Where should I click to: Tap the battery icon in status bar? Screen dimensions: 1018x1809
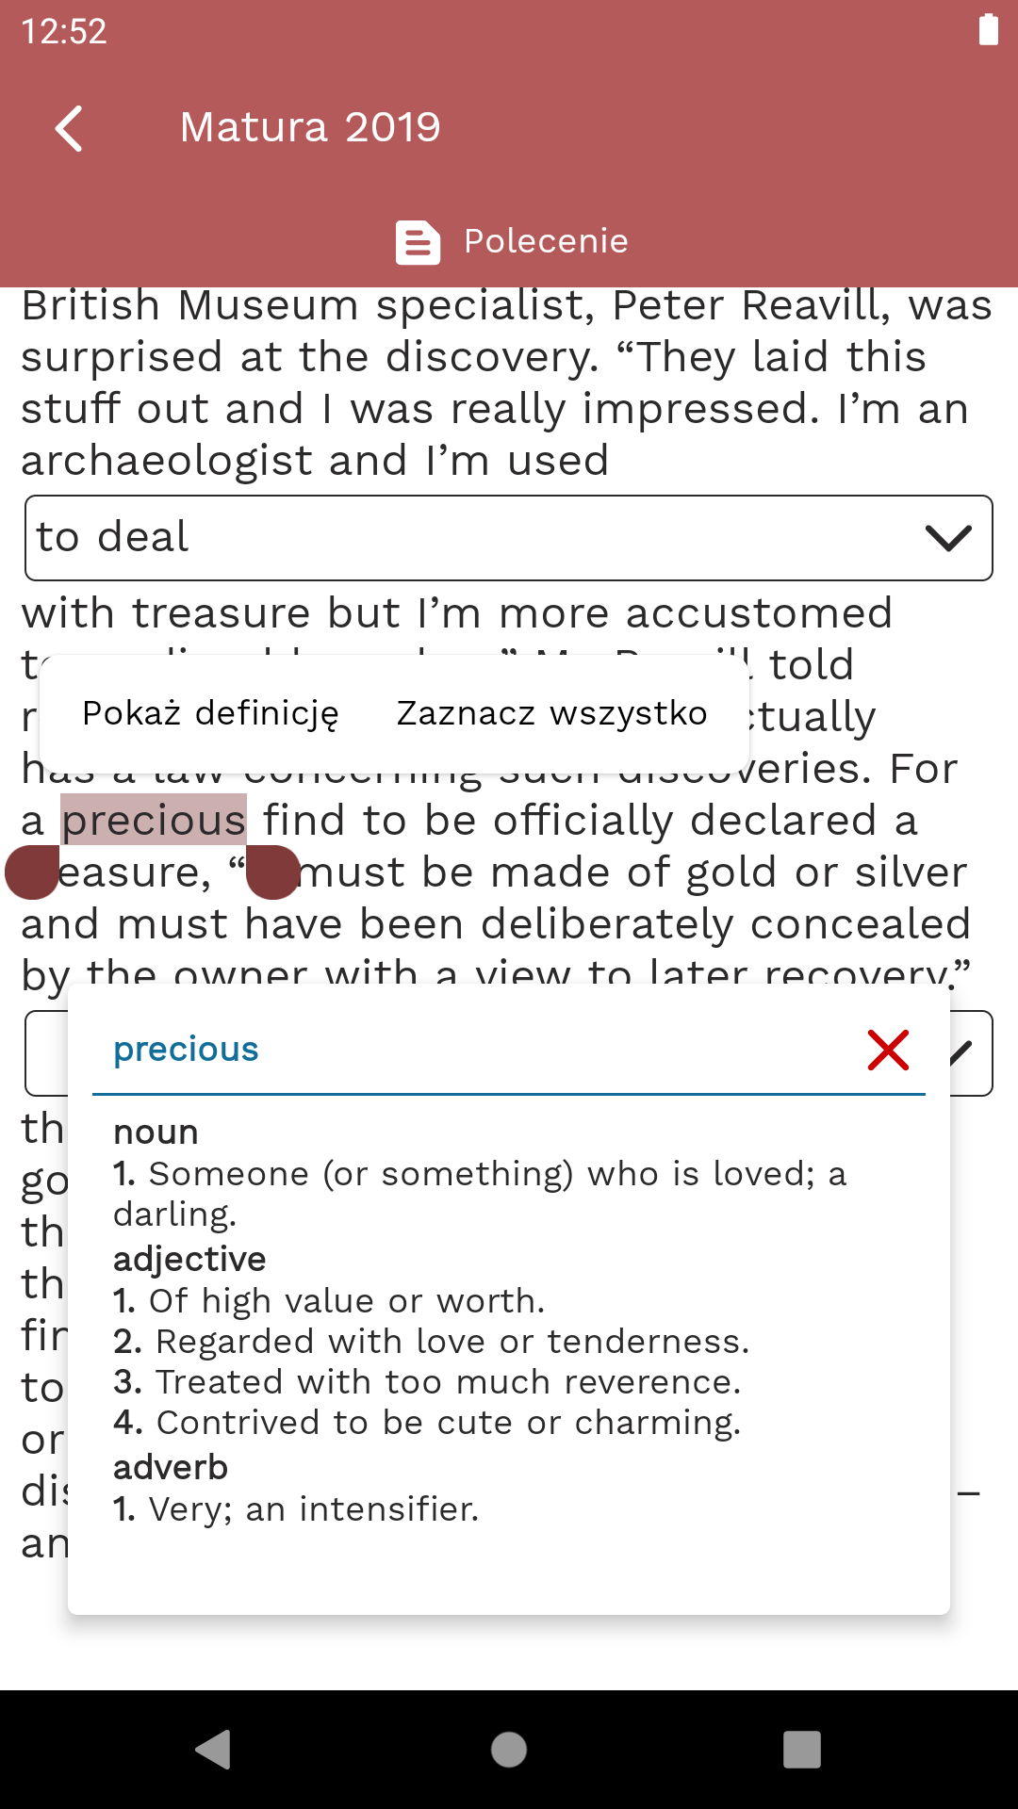tap(988, 30)
